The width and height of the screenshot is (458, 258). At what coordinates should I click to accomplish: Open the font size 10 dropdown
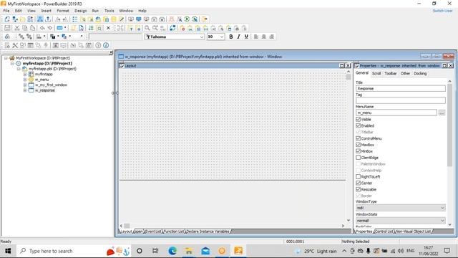222,37
